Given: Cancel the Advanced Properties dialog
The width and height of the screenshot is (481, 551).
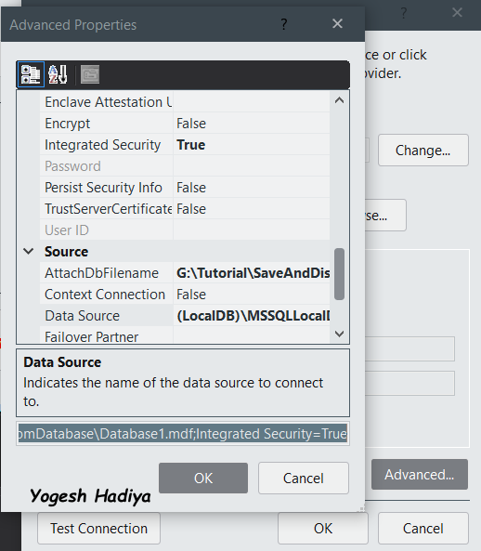Looking at the screenshot, I should (304, 478).
